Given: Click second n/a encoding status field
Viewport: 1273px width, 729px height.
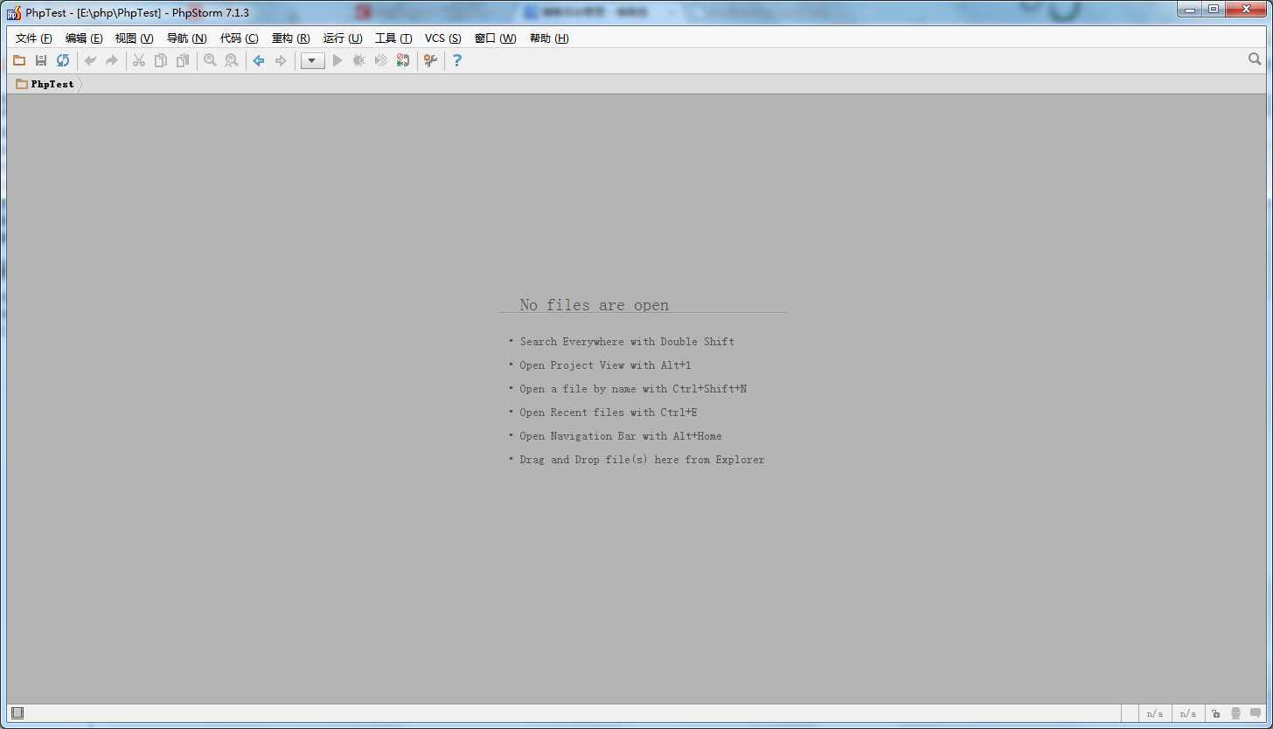Looking at the screenshot, I should [x=1187, y=713].
